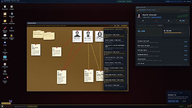This screenshot has width=192, height=108.
Task: Click the Analyze button on Evidence Board
Action: [124, 26]
